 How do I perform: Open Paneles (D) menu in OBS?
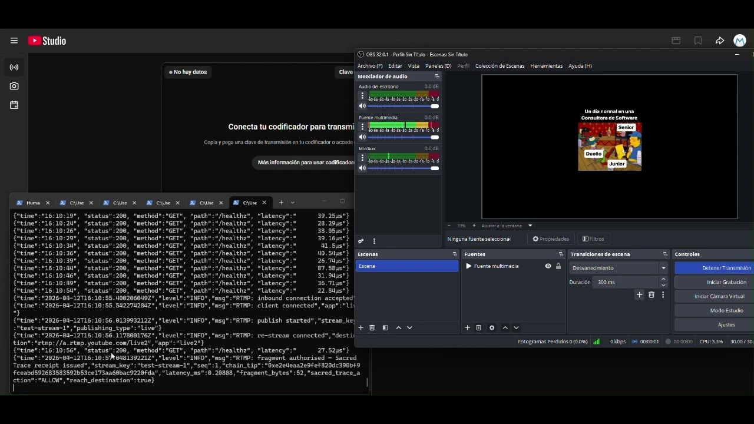point(438,66)
